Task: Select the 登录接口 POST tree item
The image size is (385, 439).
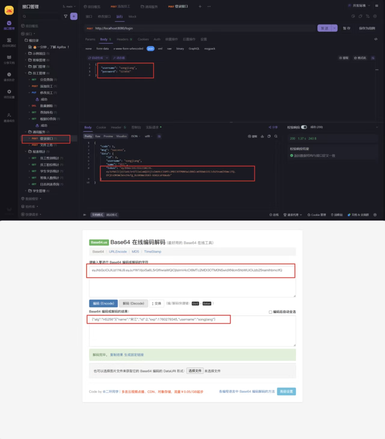Action: pyautogui.click(x=46, y=139)
